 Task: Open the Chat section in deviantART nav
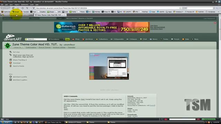143,39
